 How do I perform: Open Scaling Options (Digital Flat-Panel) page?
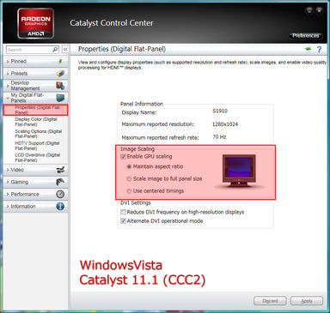[39, 134]
